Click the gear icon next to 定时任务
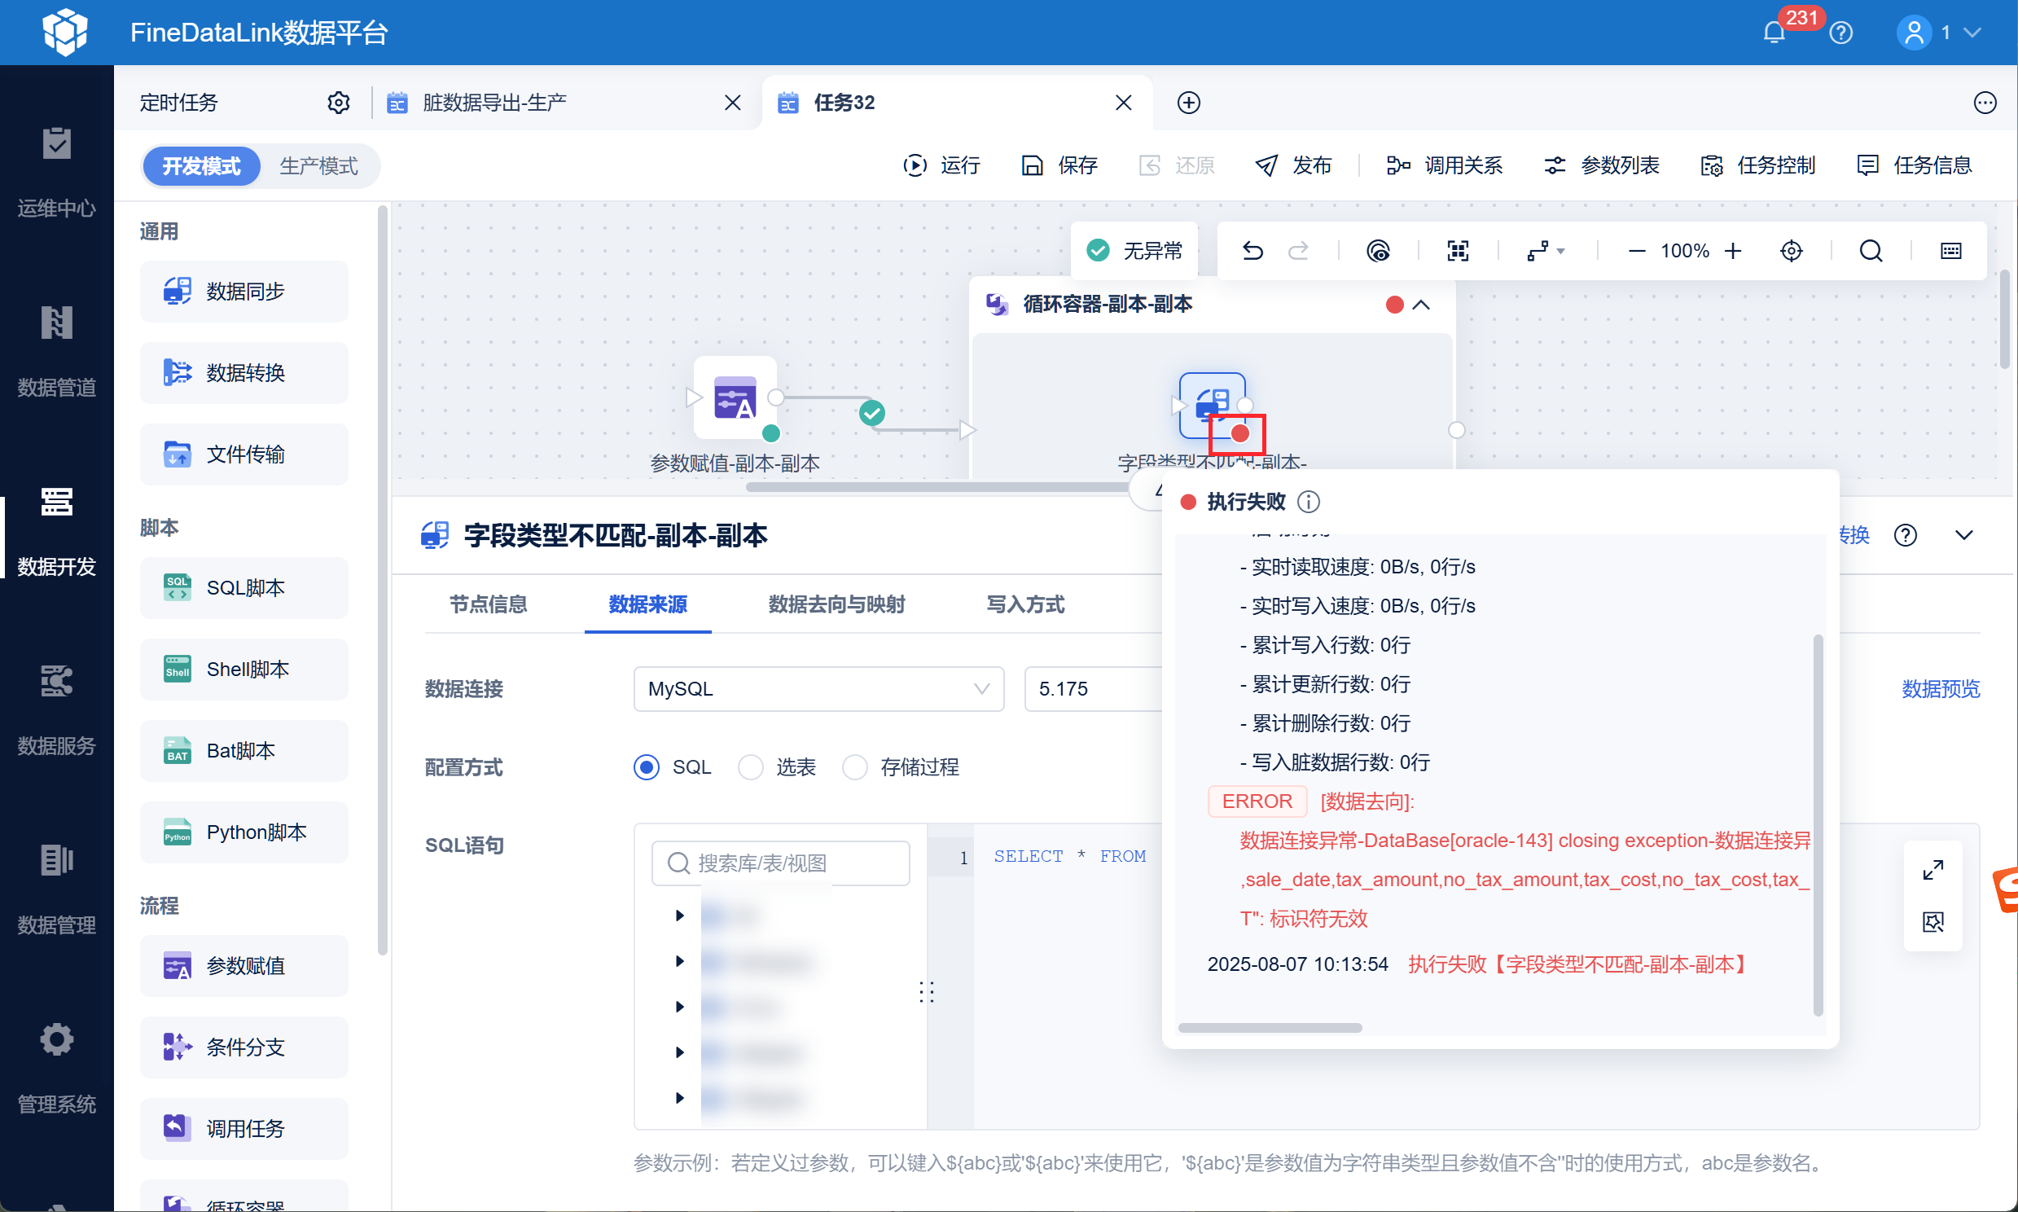Screen dimensions: 2018x1212 (339, 103)
